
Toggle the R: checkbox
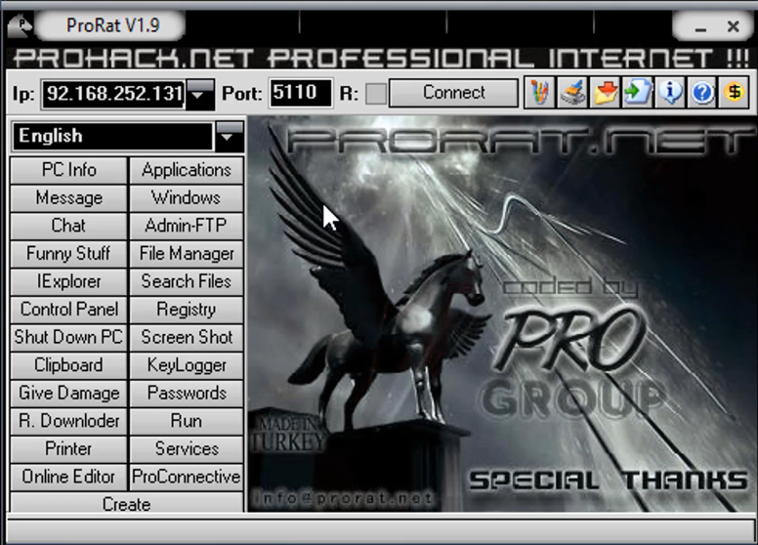click(376, 94)
